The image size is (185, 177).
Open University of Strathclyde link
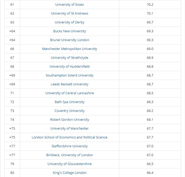coord(70,58)
